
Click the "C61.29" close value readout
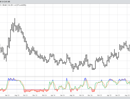tap(10, 5)
